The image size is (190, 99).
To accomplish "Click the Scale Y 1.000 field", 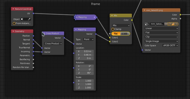I will coord(85,84).
